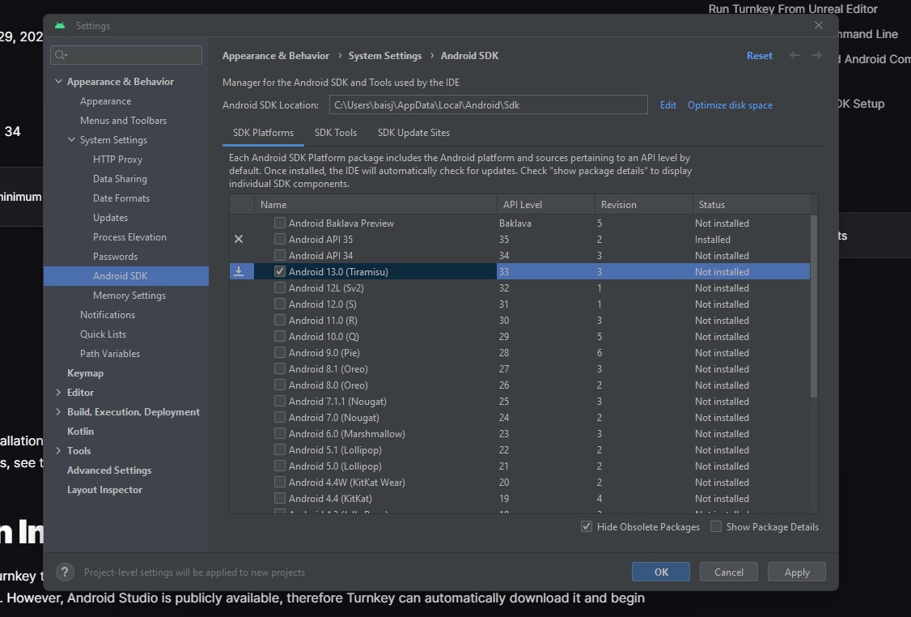Select Date Formats settings
The height and width of the screenshot is (617, 911).
tap(121, 198)
